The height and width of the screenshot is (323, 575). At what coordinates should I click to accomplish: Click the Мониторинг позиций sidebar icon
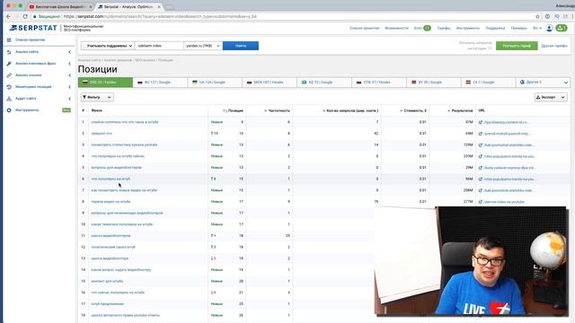click(x=9, y=87)
